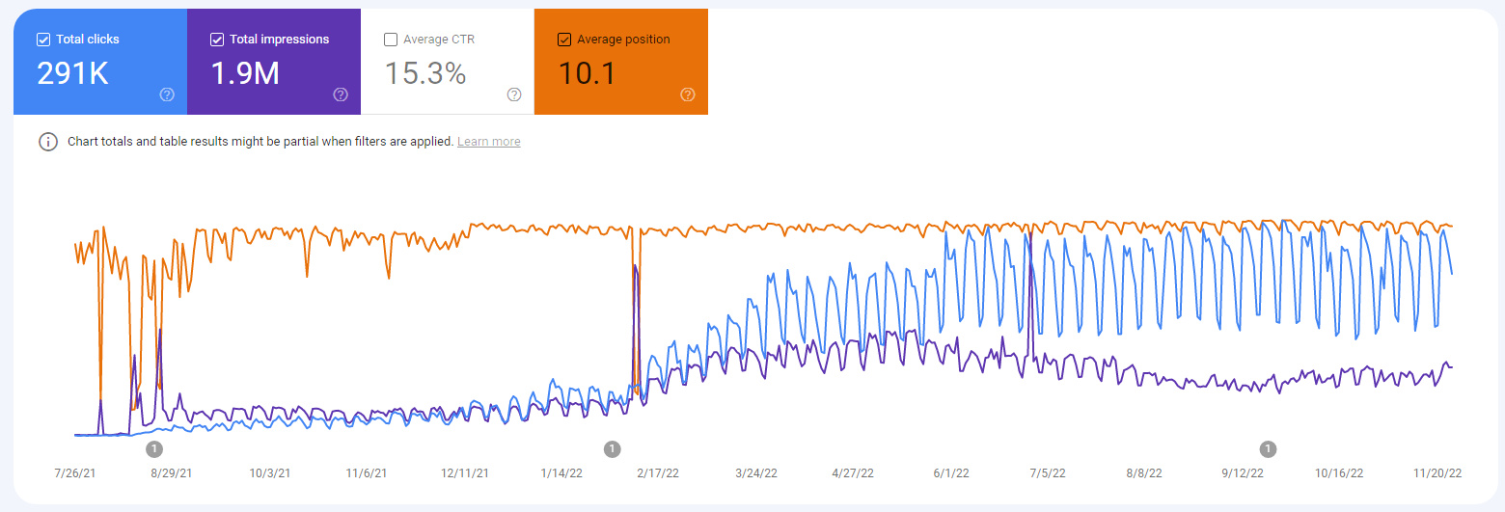Image resolution: width=1505 pixels, height=512 pixels.
Task: Open help icon on Average position card
Action: (688, 94)
